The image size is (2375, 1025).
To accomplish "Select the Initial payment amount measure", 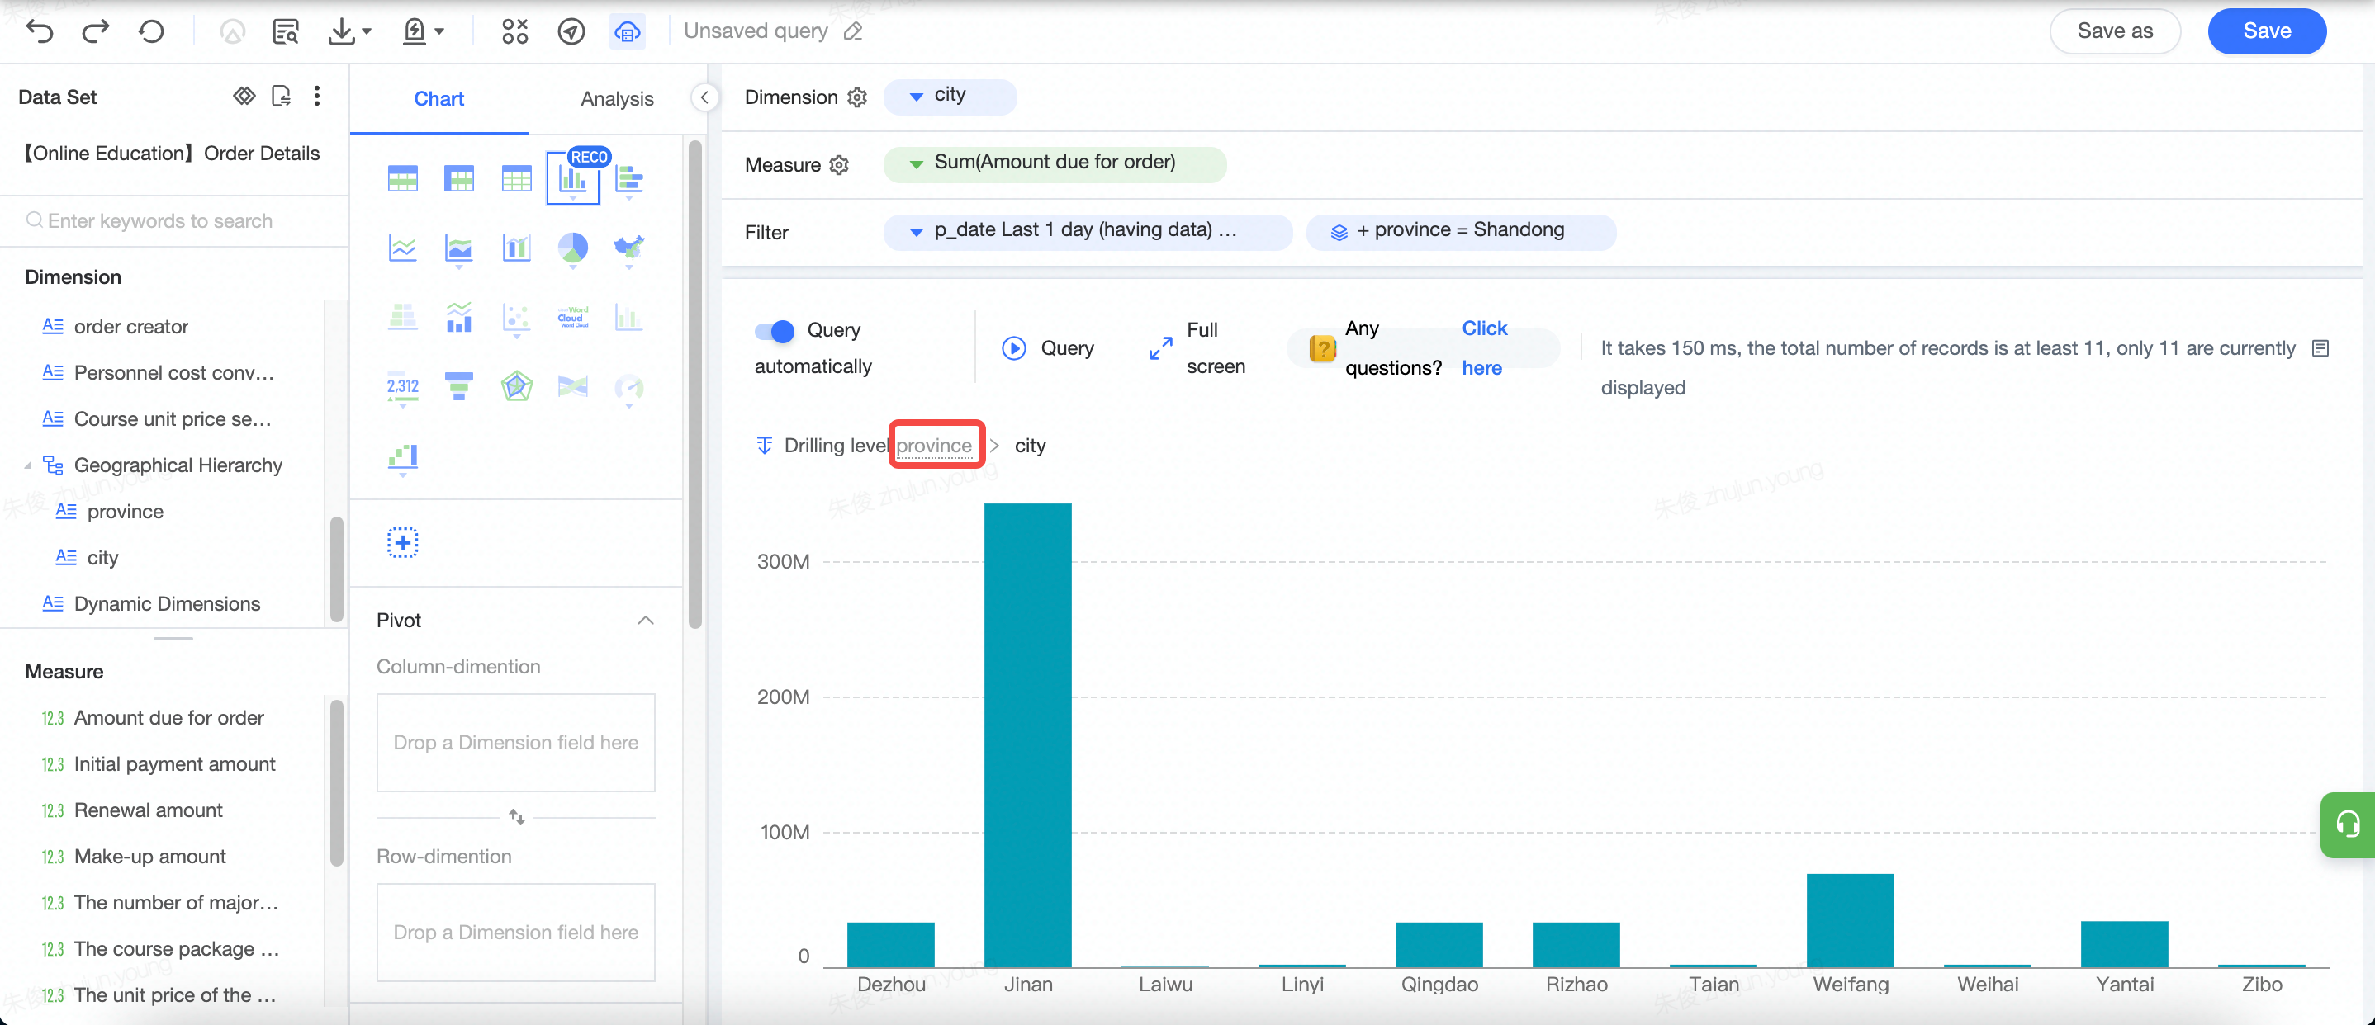I will (x=174, y=764).
